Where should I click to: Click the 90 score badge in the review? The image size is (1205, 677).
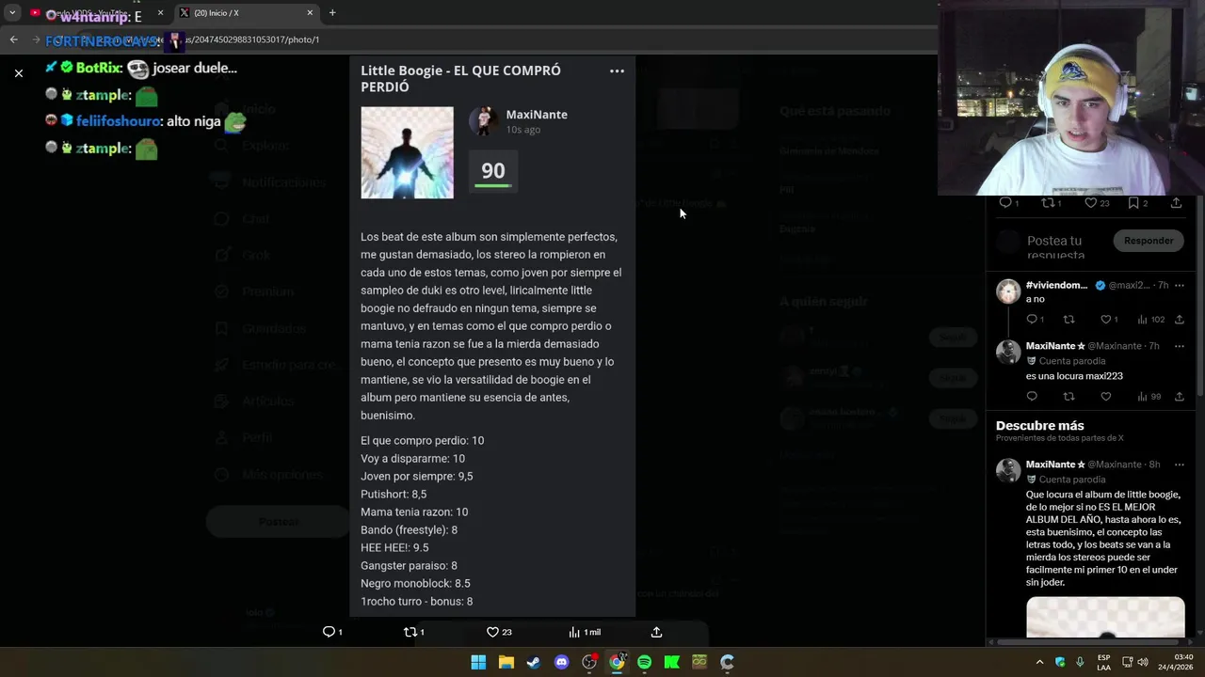(x=493, y=171)
